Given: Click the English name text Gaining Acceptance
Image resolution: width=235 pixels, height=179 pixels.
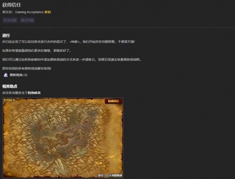Looking at the screenshot, I should (x=29, y=12).
